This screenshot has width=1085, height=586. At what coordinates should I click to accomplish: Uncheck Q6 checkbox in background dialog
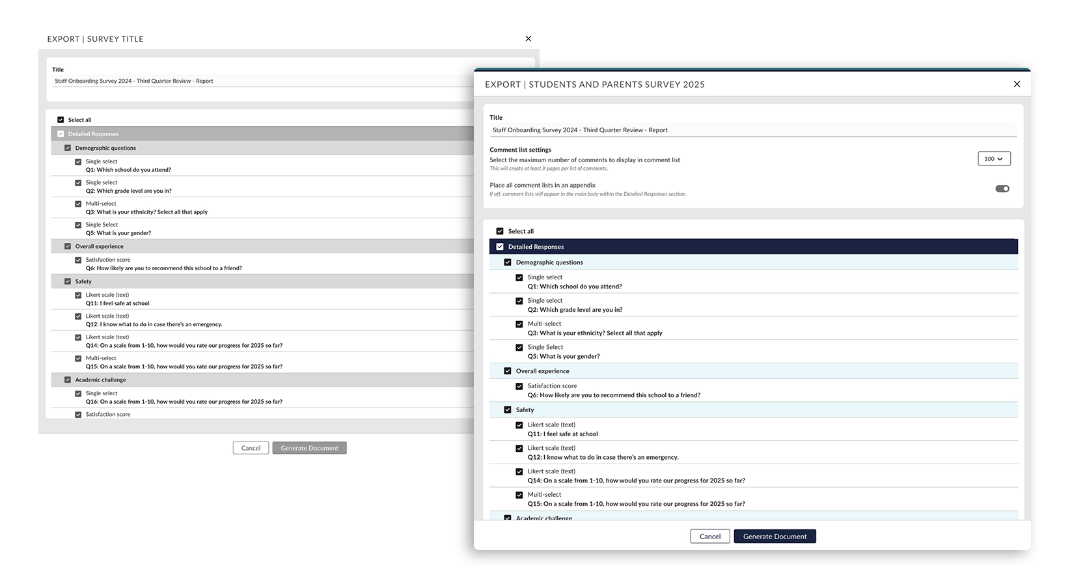click(x=78, y=260)
